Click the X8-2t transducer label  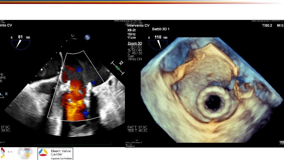pos(132,31)
